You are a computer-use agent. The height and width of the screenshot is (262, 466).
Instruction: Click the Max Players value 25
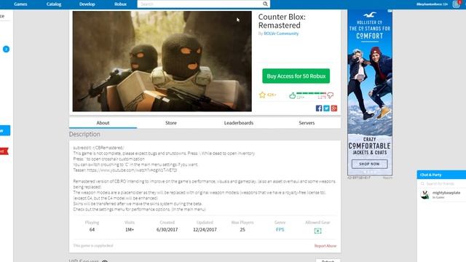tap(242, 230)
